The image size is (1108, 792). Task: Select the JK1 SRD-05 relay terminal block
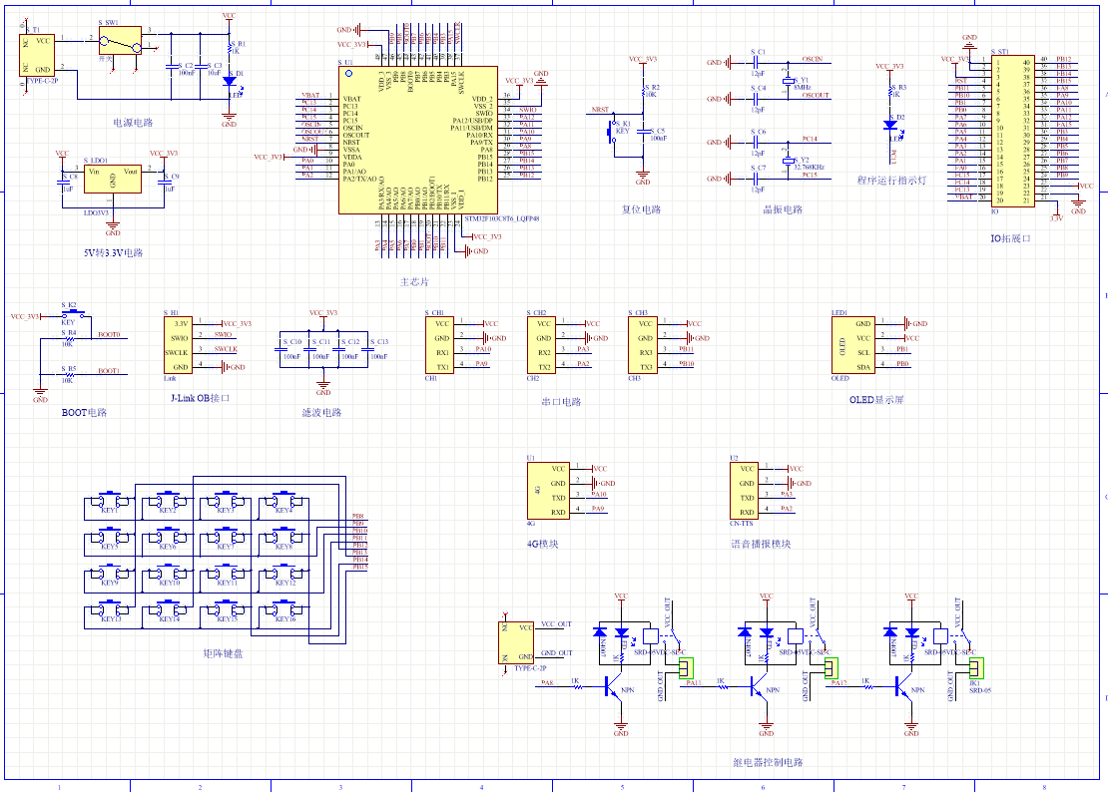click(x=976, y=667)
